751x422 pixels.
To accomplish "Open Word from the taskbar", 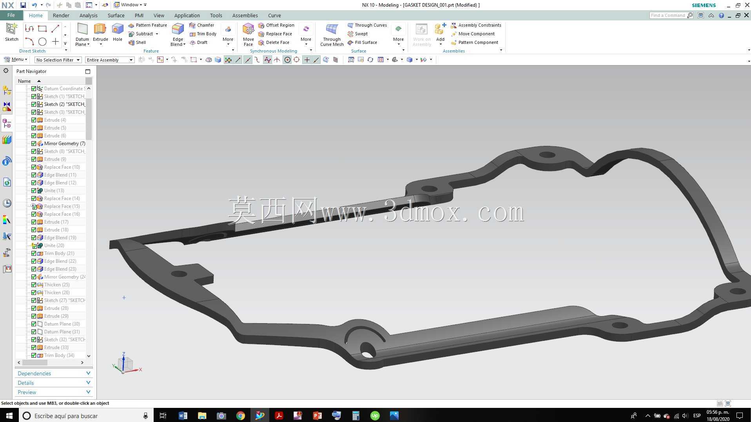I will pos(183,416).
